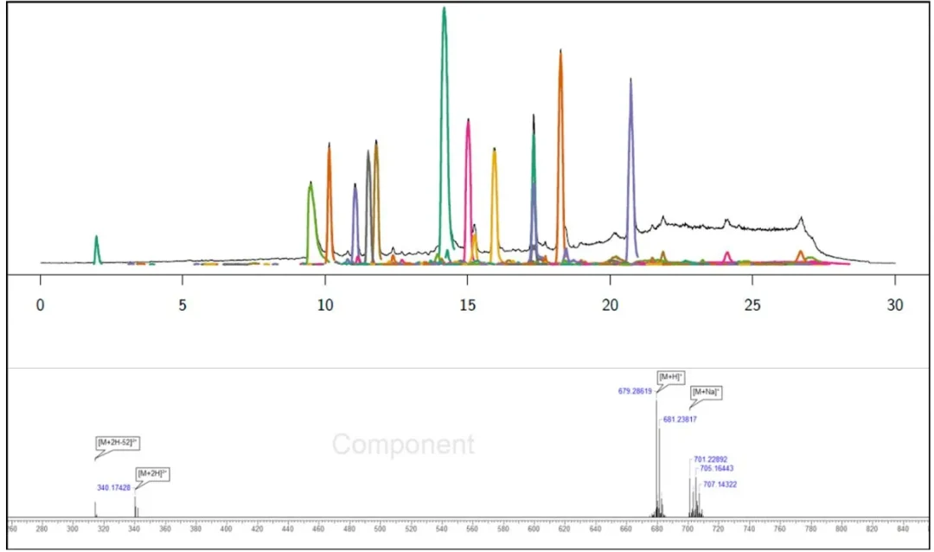Click the 0 tick on the retention time axis
934x552 pixels.
click(40, 305)
